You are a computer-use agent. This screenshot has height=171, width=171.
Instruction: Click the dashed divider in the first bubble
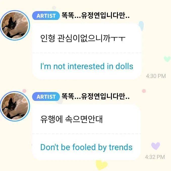pyautogui.click(x=87, y=53)
